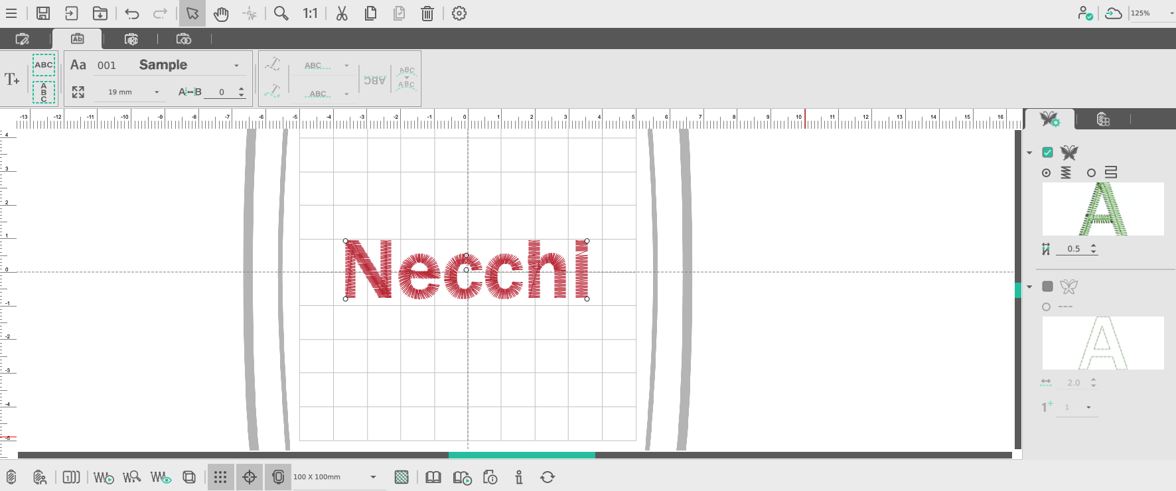Open the thread colors panel tab
1176x491 pixels.
click(1103, 119)
